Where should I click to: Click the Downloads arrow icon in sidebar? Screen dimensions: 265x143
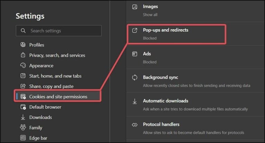click(x=23, y=117)
